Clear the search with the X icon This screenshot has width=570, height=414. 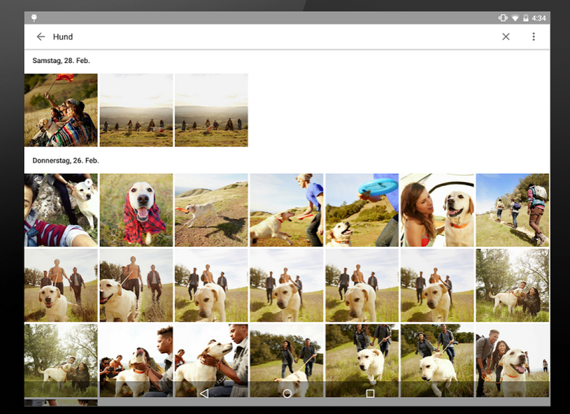click(x=506, y=37)
